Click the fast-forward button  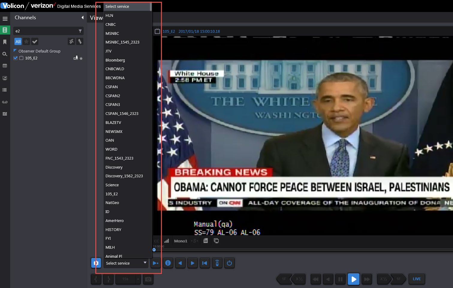367,279
